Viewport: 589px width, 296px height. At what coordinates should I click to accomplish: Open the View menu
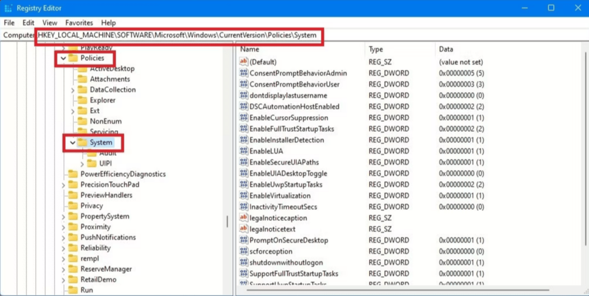(x=50, y=23)
